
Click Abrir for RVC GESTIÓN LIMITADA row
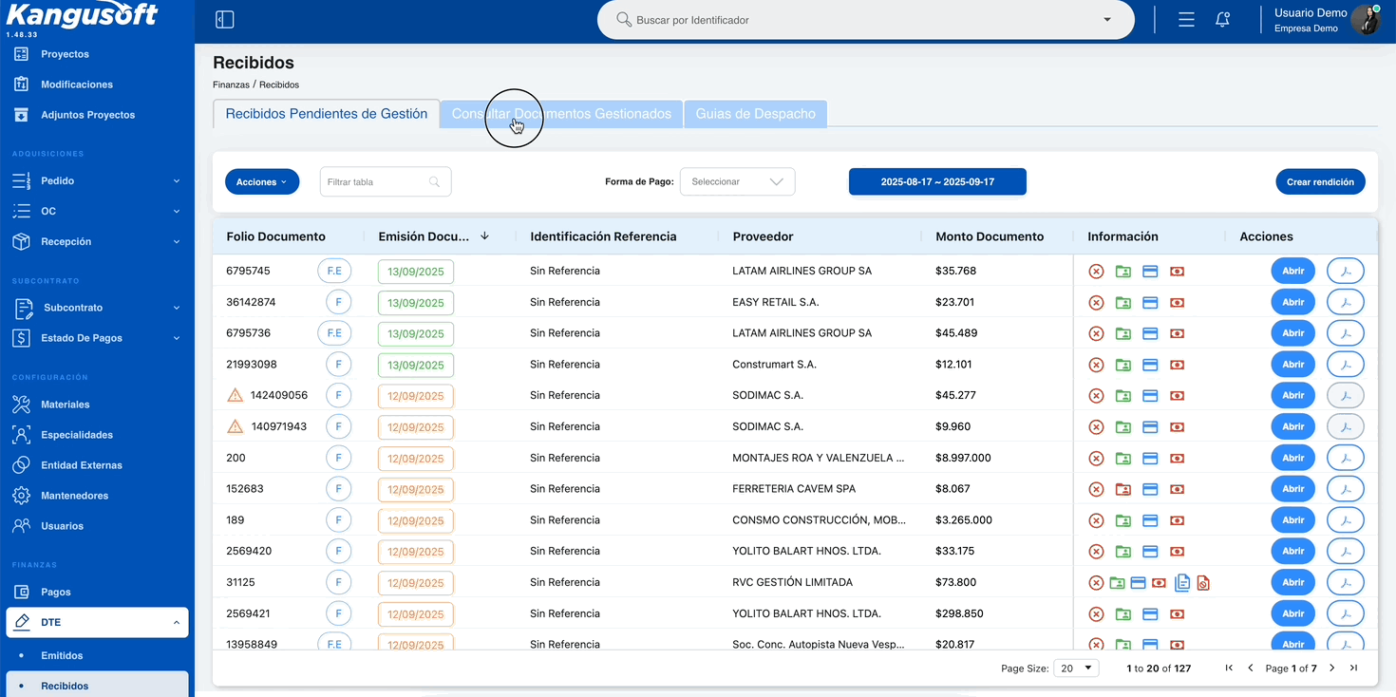point(1292,582)
